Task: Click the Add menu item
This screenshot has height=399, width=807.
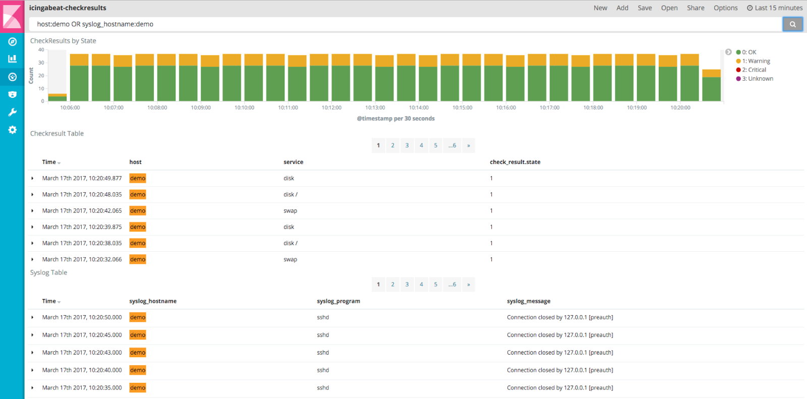Action: coord(622,8)
